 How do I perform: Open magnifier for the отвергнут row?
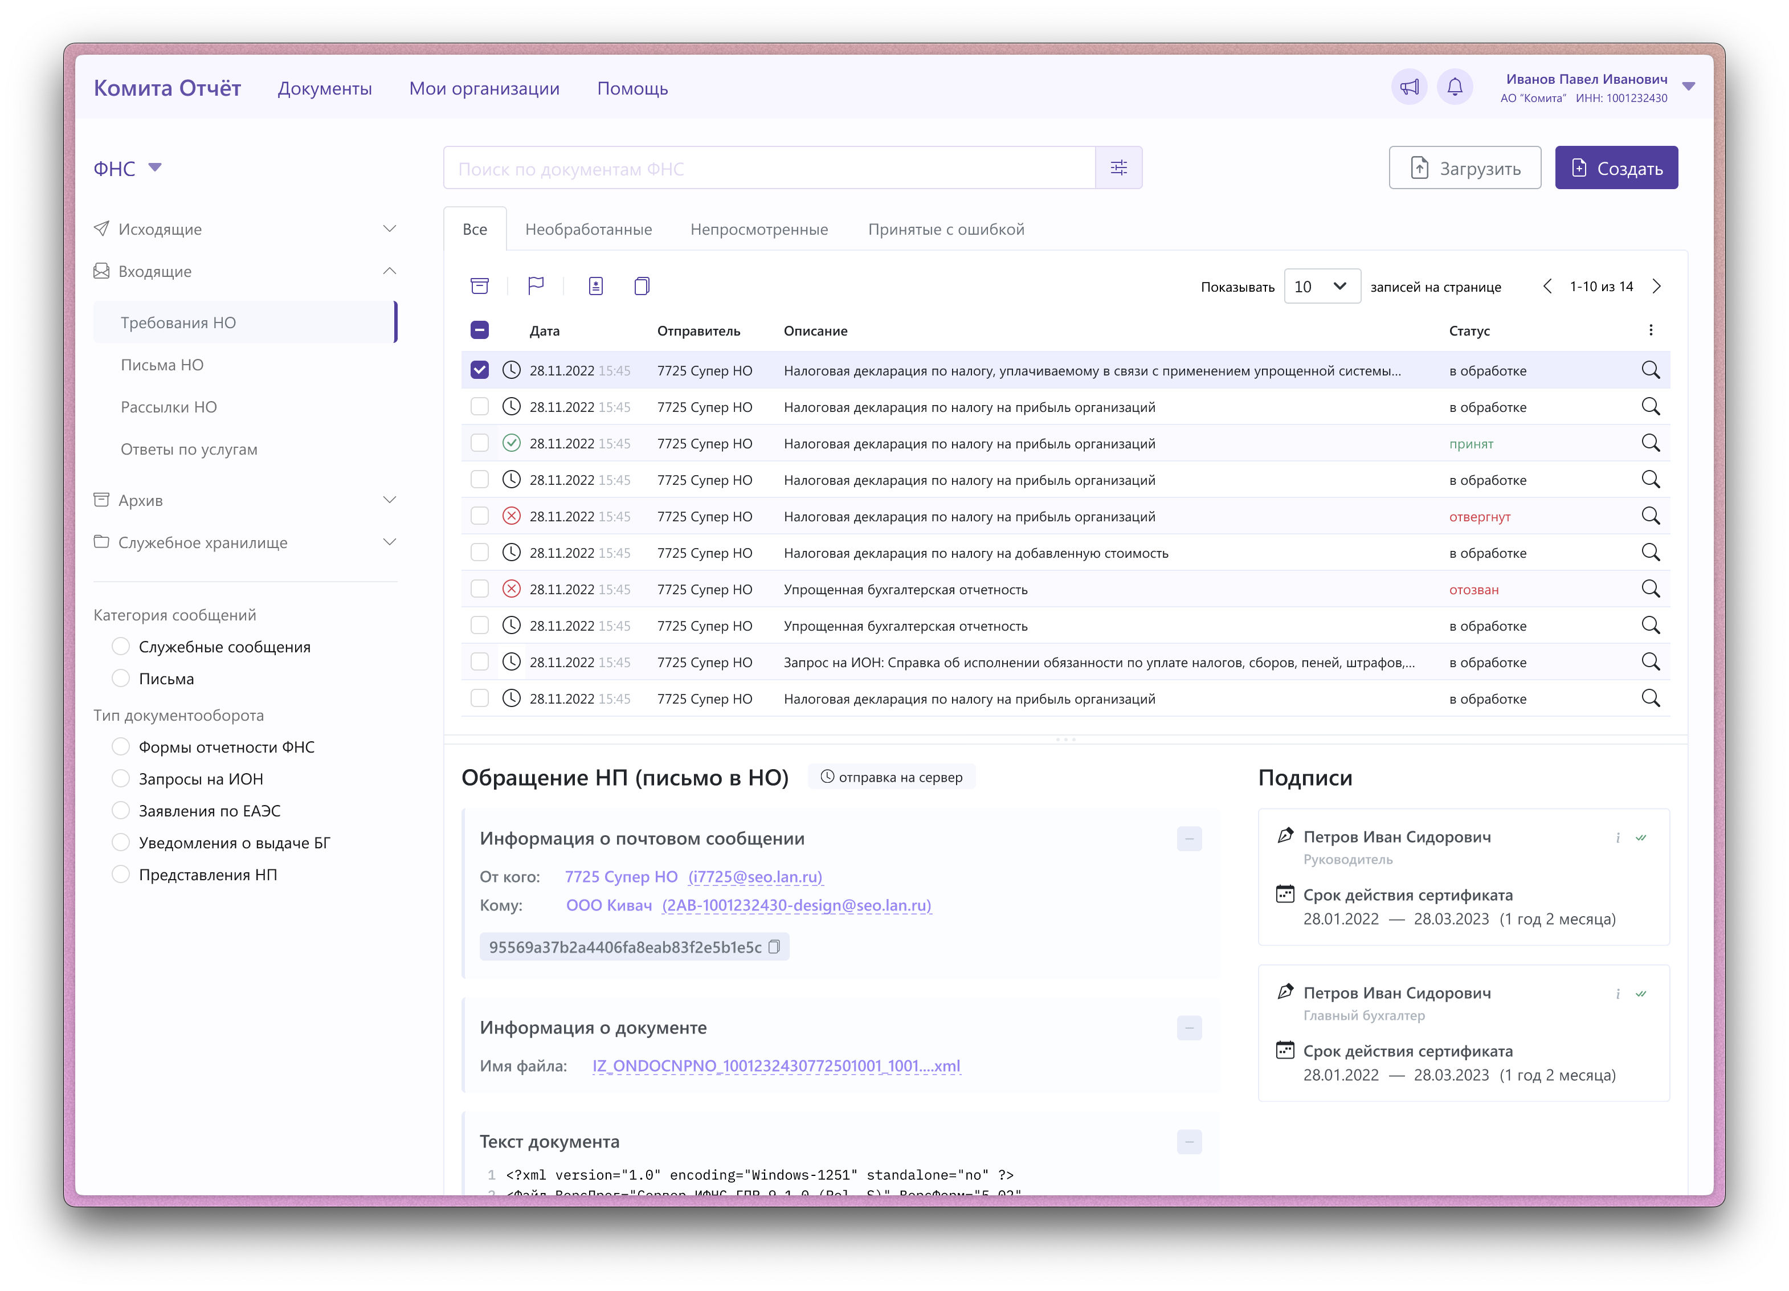[1650, 516]
